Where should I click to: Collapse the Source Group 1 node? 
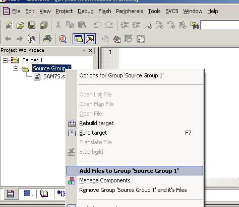point(16,68)
